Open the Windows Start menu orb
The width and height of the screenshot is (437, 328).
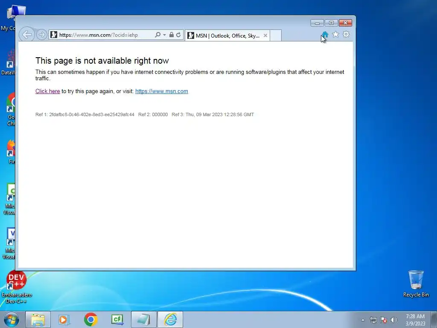pos(12,319)
